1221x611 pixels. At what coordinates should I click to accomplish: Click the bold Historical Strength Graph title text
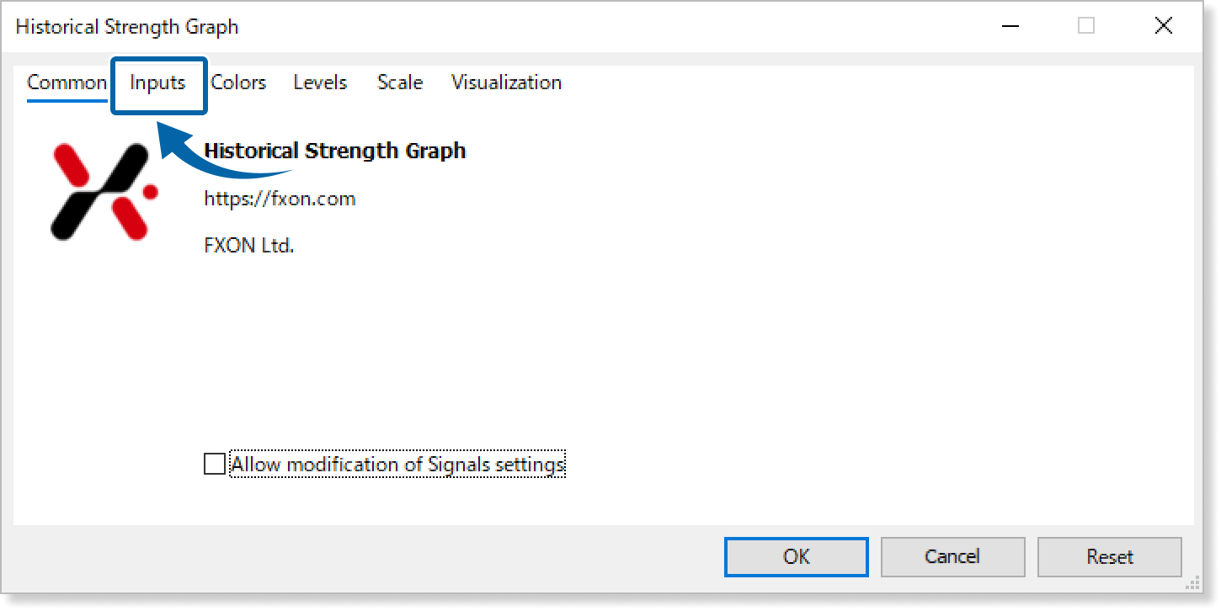335,151
